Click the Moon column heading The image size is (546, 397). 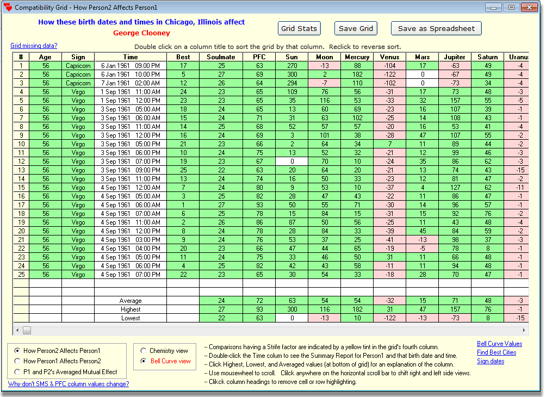pyautogui.click(x=324, y=57)
